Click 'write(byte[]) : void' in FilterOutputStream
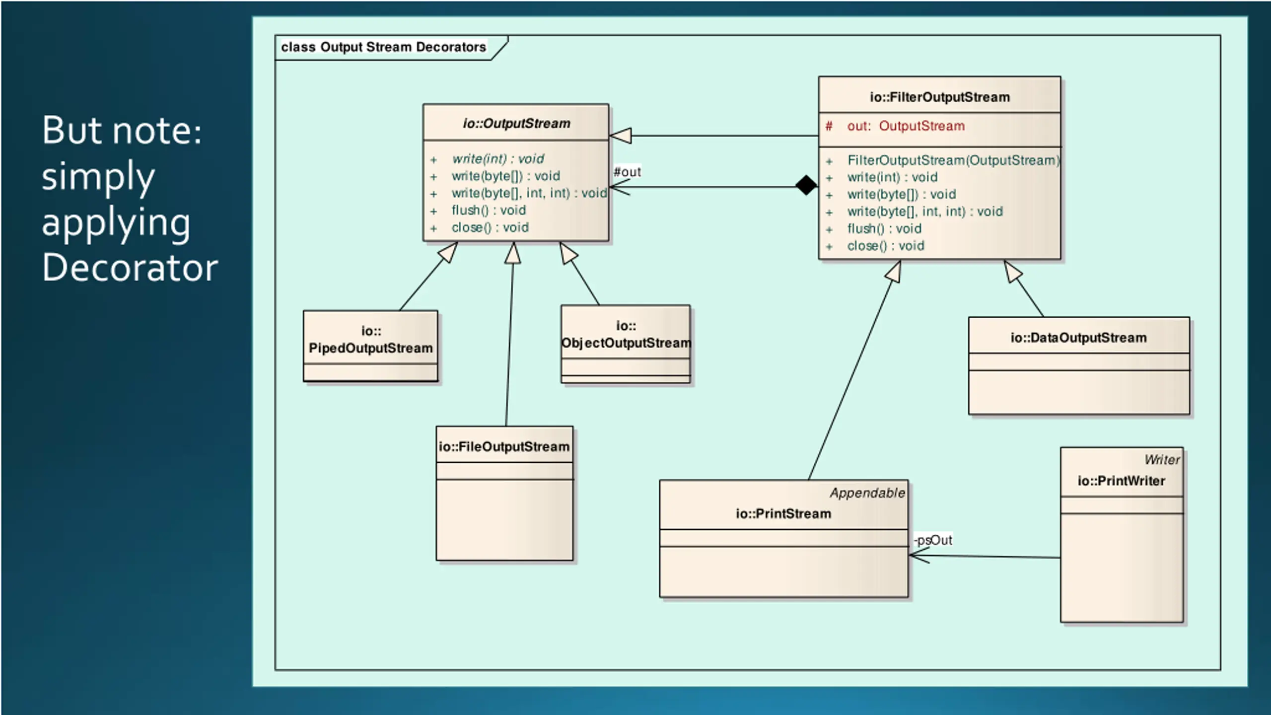Image resolution: width=1271 pixels, height=715 pixels. [901, 194]
